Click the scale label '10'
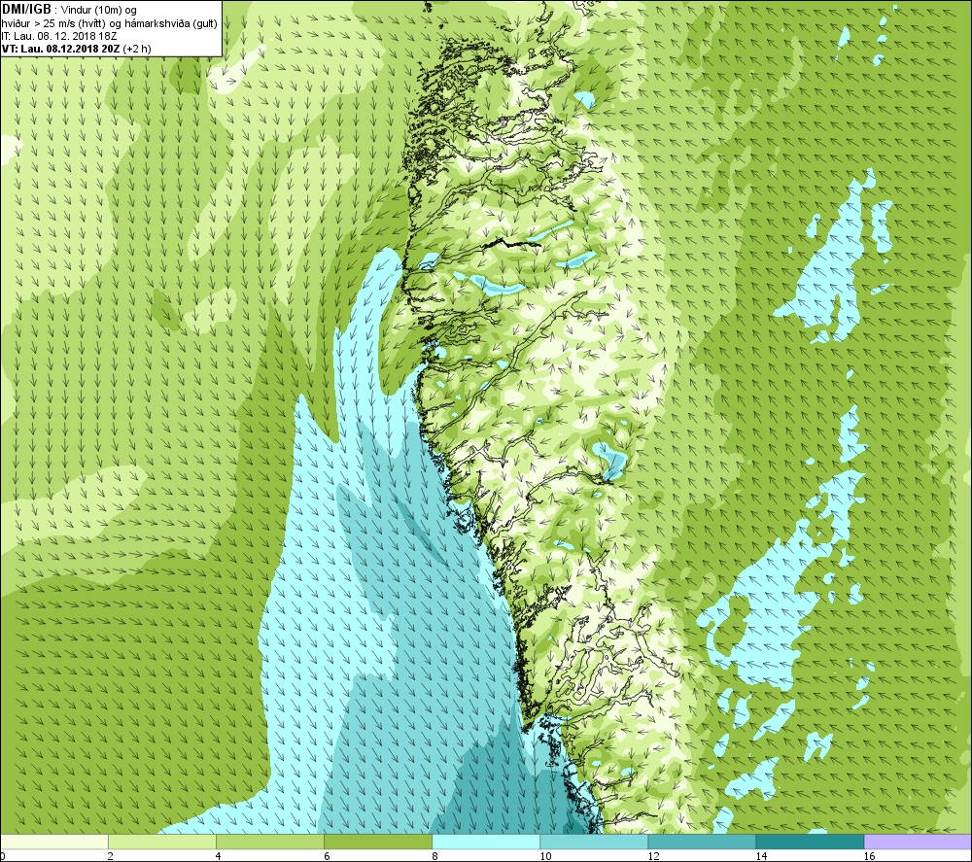This screenshot has height=862, width=972. click(545, 856)
